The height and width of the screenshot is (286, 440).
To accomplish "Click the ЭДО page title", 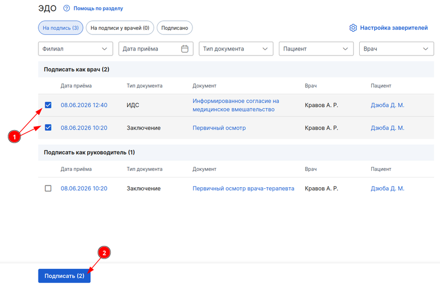I will point(47,8).
